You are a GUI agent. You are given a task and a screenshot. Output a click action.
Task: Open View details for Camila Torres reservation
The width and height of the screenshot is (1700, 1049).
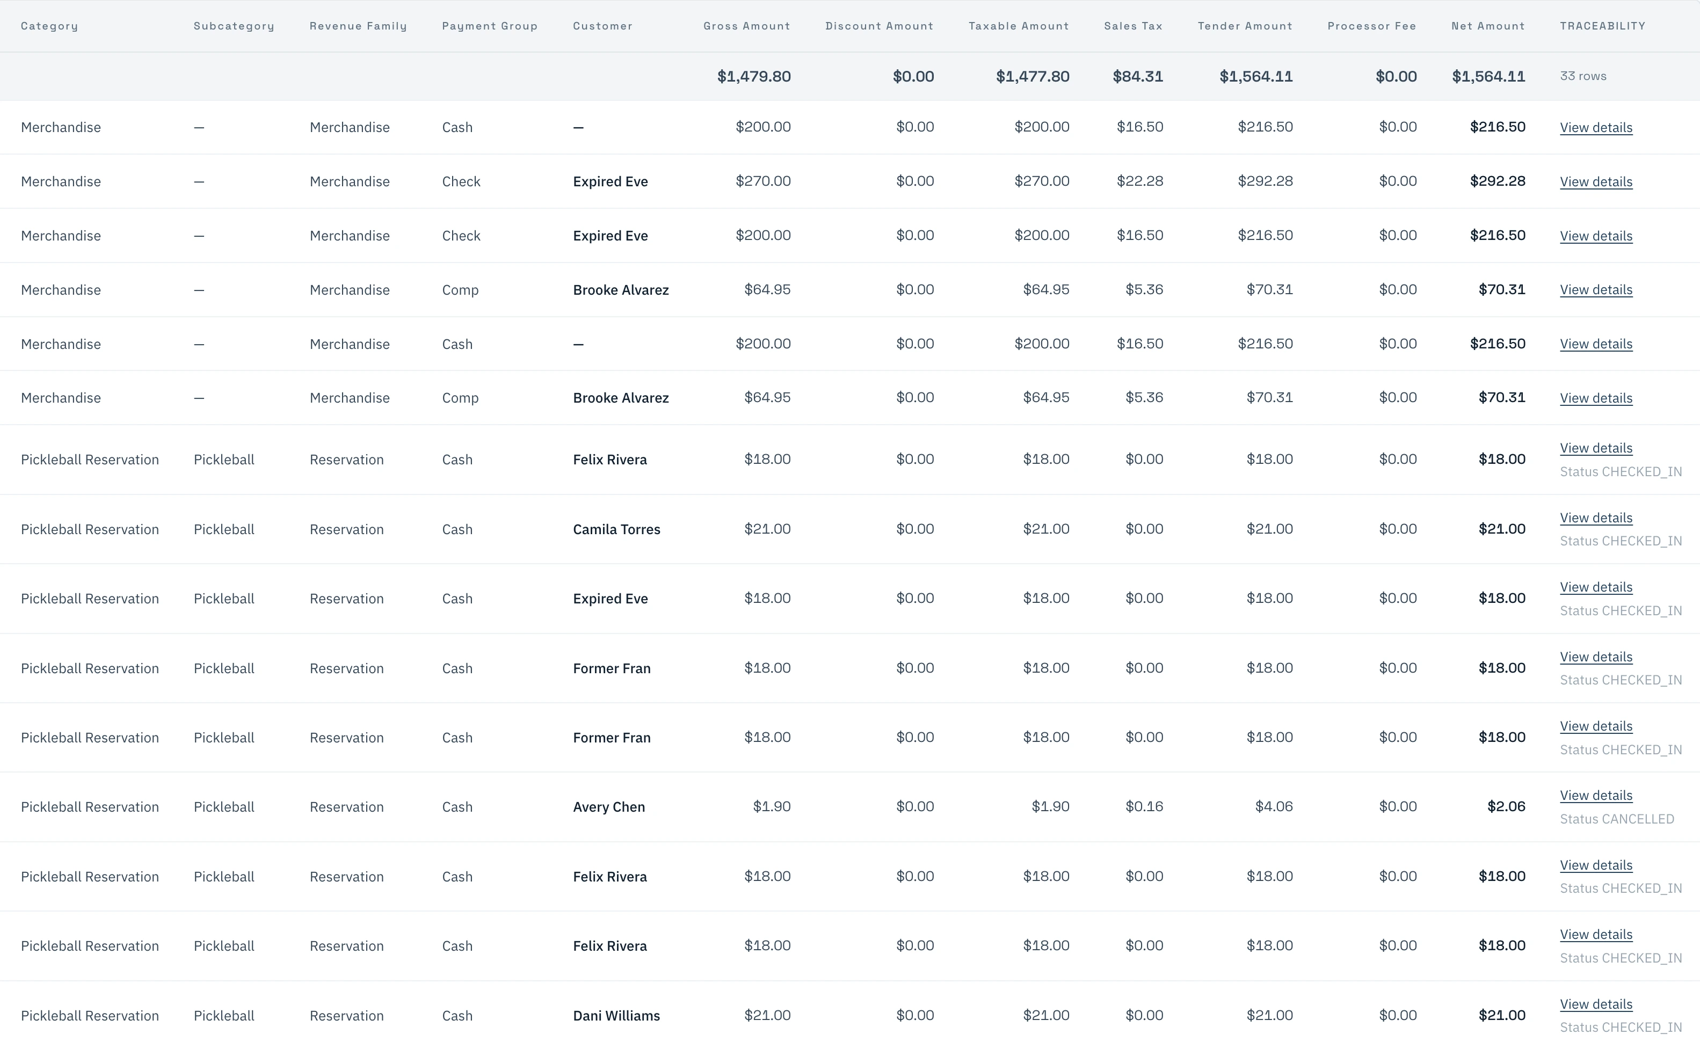click(1596, 518)
